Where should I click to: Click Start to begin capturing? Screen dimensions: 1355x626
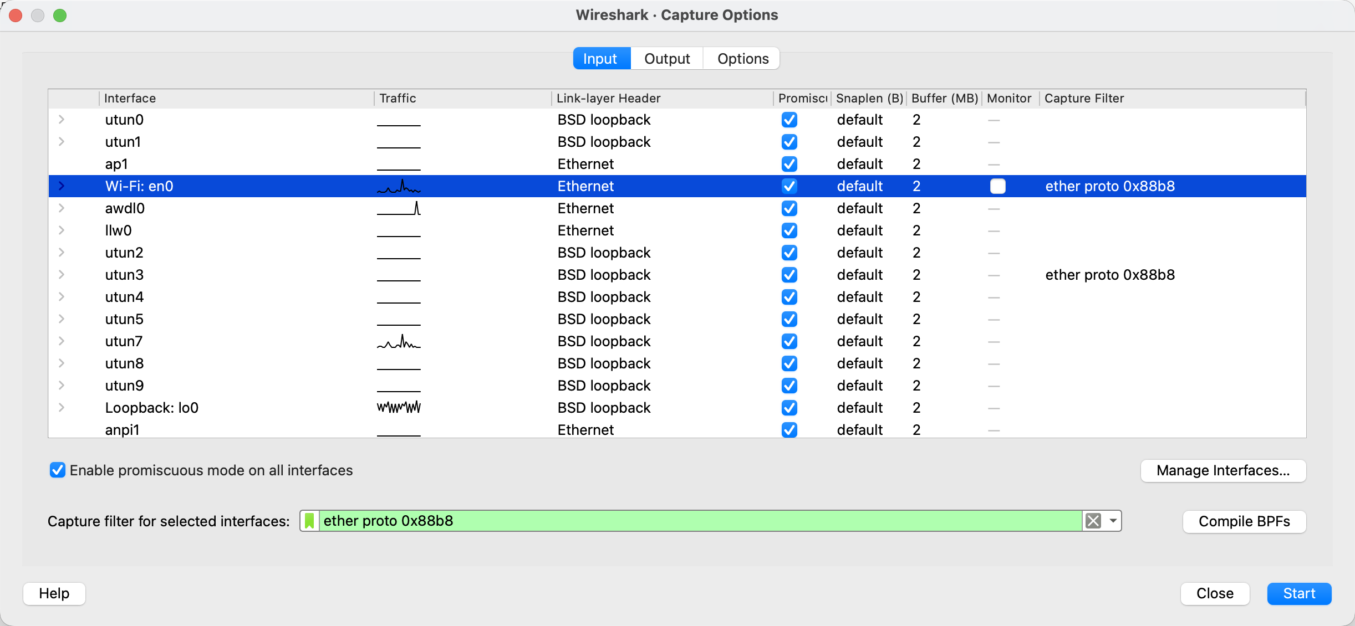[x=1298, y=593]
